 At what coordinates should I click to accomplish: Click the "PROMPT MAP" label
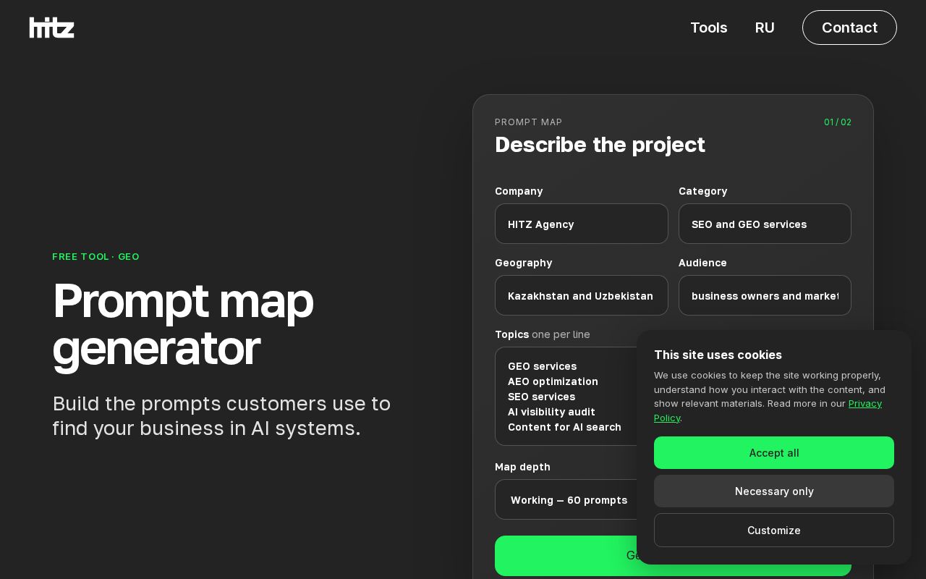(529, 122)
